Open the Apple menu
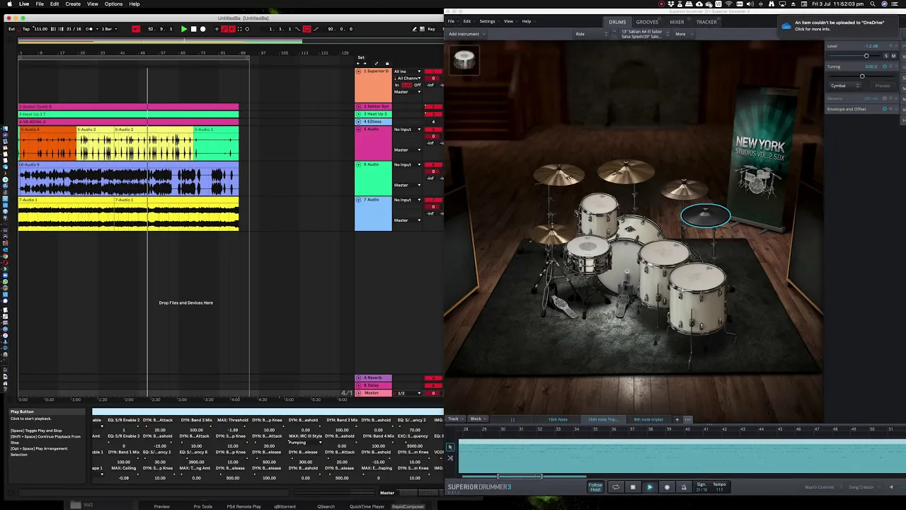The image size is (906, 510). (8, 4)
